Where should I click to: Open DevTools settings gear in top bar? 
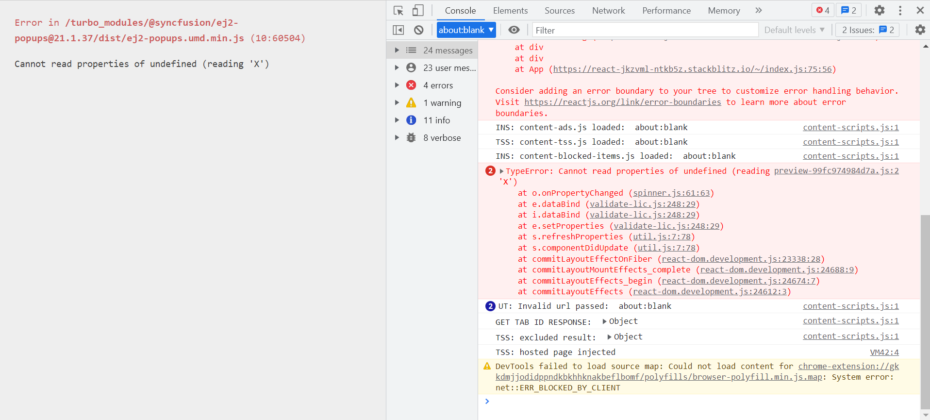880,10
